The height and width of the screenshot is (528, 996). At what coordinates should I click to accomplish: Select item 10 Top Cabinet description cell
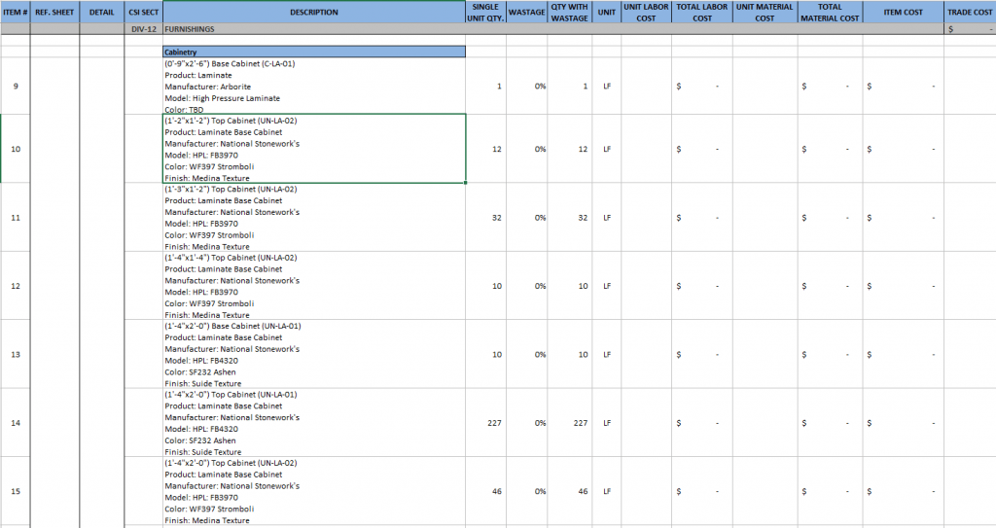pos(313,149)
